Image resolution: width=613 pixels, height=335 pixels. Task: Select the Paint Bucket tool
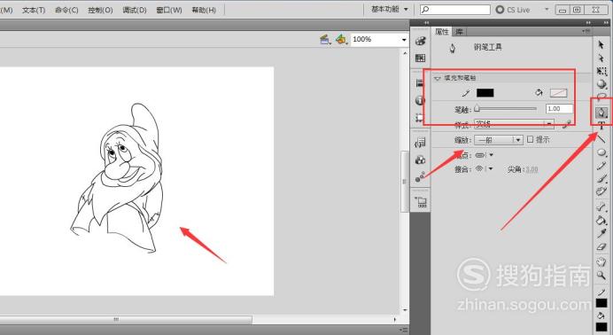point(601,221)
